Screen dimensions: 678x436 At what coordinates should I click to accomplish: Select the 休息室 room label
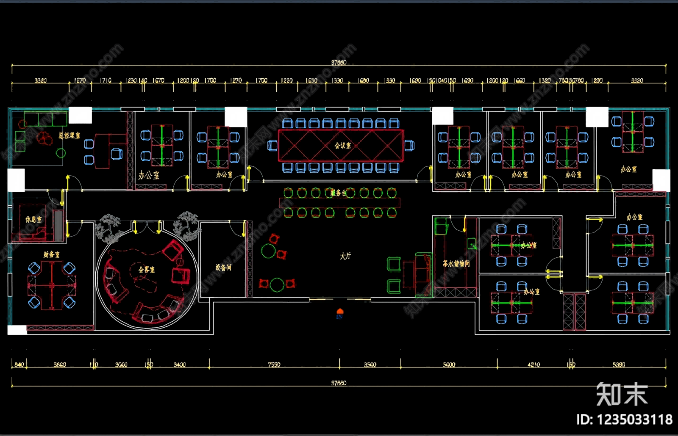[33, 219]
